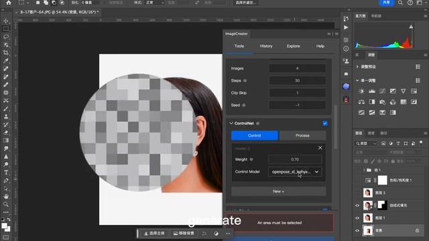Show the Hue/Saturation 1 adjustment layer
Viewport: 429px width, 241px height.
point(357,180)
